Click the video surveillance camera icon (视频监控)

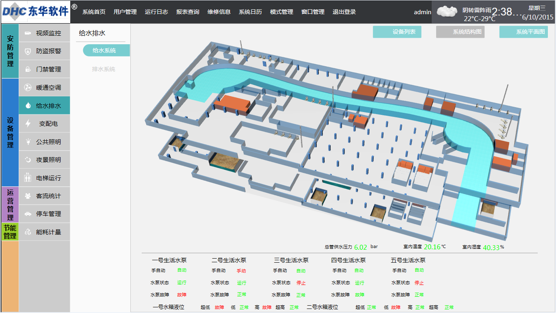pos(28,33)
